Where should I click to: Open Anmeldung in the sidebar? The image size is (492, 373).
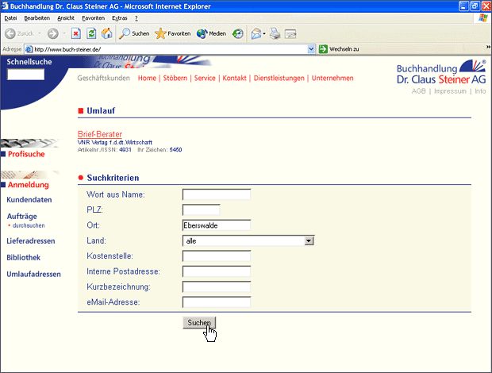point(29,185)
